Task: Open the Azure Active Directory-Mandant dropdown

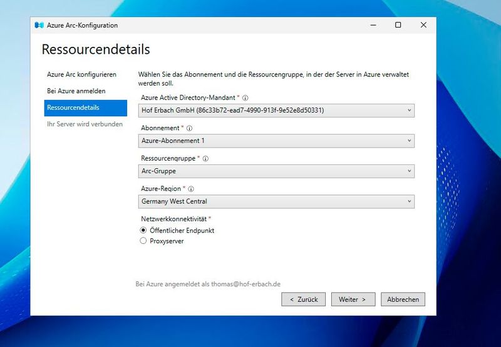Action: click(x=276, y=110)
